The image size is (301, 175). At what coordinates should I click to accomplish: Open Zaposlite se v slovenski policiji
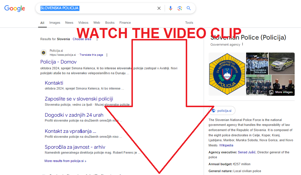click(x=79, y=99)
